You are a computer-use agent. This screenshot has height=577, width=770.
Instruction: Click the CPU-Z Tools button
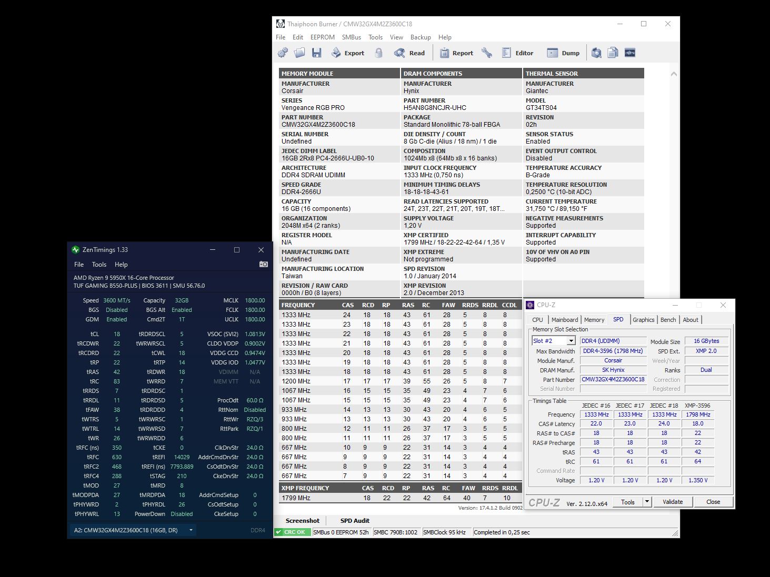pos(627,502)
